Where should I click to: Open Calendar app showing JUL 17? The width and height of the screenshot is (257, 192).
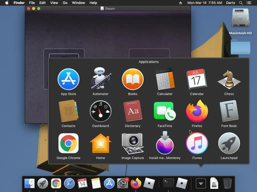(197, 79)
